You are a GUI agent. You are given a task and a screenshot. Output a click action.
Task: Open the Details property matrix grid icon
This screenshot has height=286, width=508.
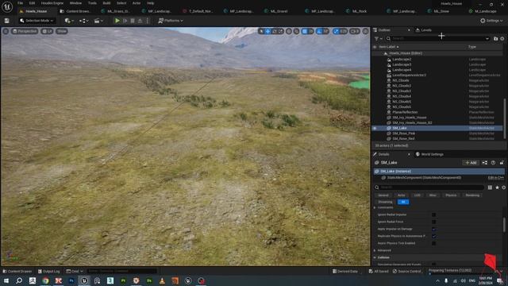(491, 187)
